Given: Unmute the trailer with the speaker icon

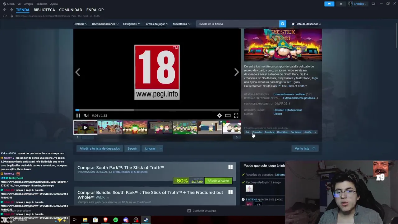Looking at the screenshot, I should (x=86, y=115).
